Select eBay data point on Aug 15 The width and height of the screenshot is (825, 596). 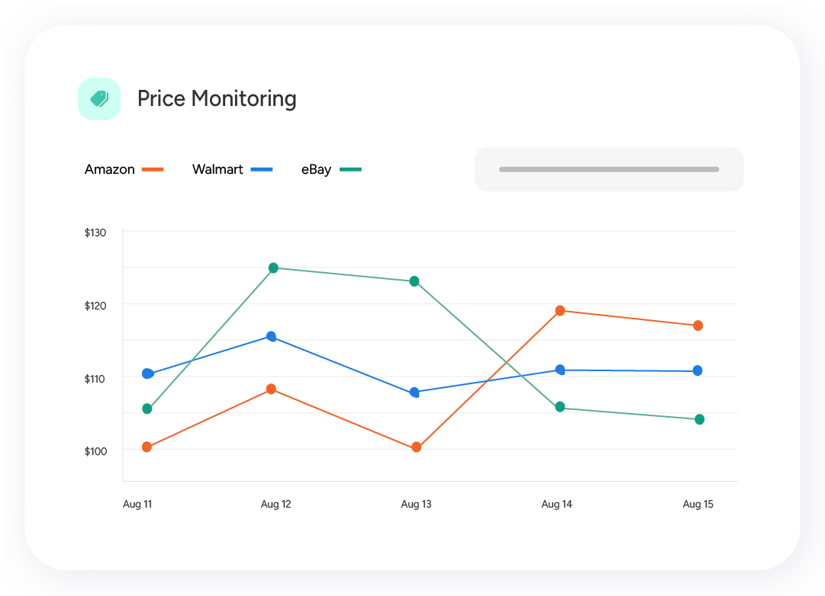click(x=699, y=419)
